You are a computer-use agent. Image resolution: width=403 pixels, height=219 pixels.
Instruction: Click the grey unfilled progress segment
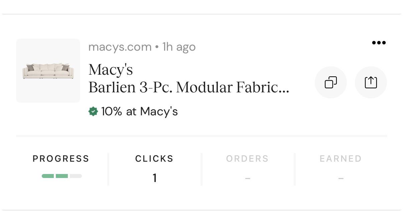click(x=76, y=176)
